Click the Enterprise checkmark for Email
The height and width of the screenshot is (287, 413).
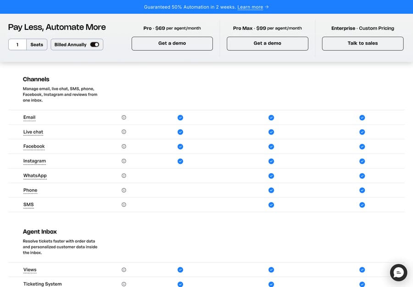[x=362, y=118]
